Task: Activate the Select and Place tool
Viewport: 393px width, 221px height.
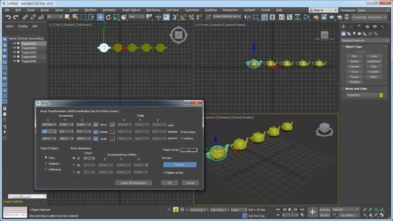Action: tap(124, 17)
